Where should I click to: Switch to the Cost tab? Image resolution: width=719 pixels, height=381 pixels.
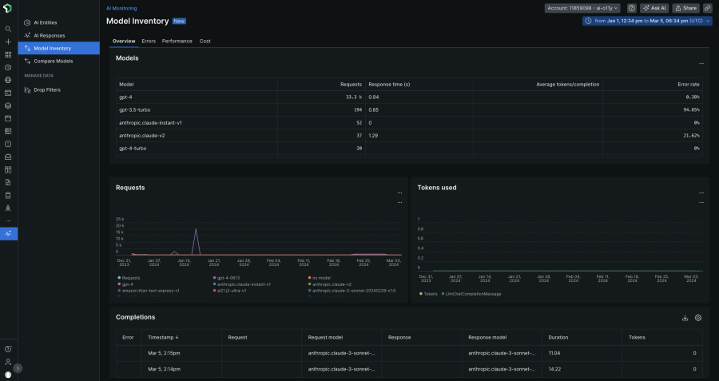pos(205,40)
